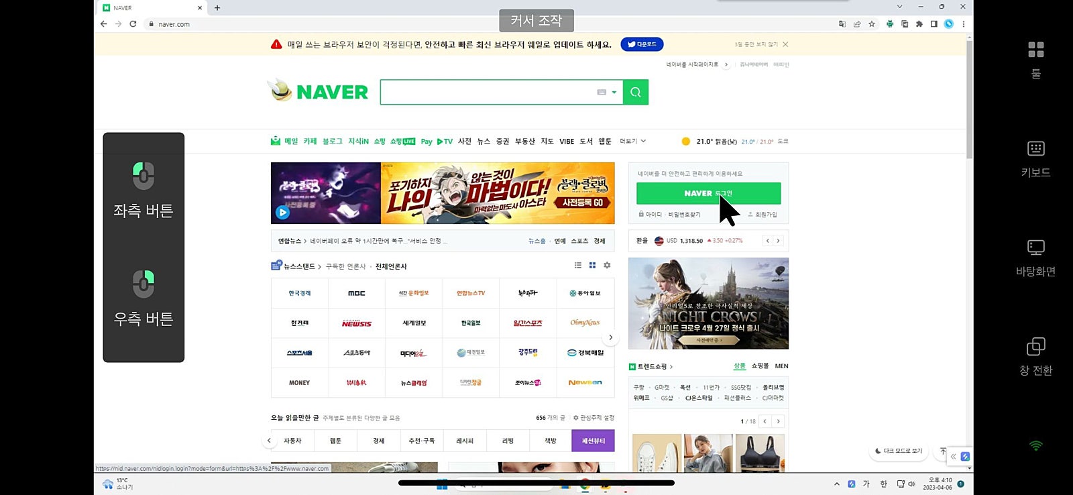The width and height of the screenshot is (1073, 495).
Task: Select the 전체언론사 tab
Action: tap(391, 267)
